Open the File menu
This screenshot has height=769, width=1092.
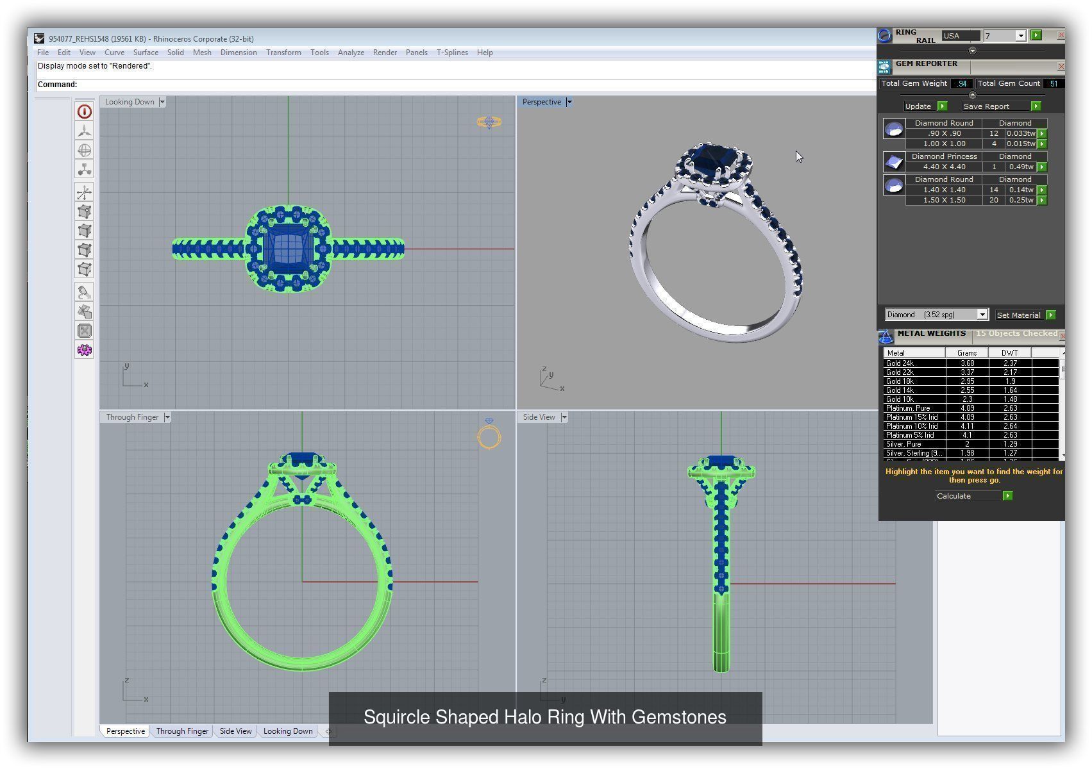click(43, 53)
